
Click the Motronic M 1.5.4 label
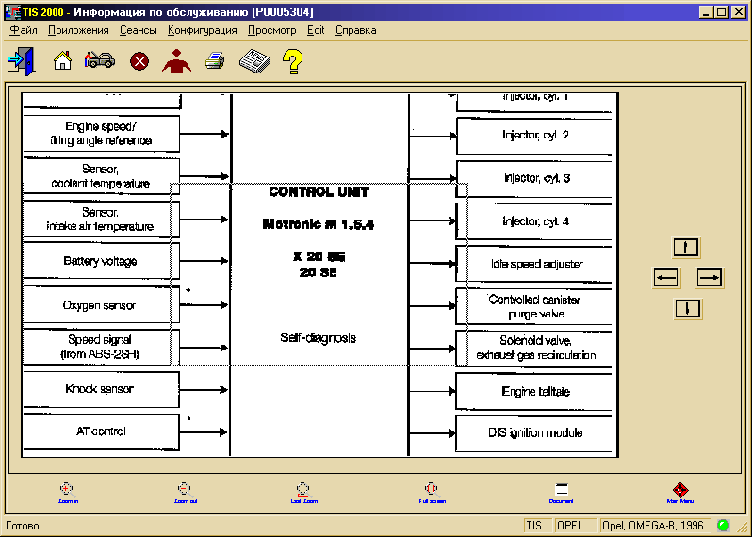click(319, 224)
